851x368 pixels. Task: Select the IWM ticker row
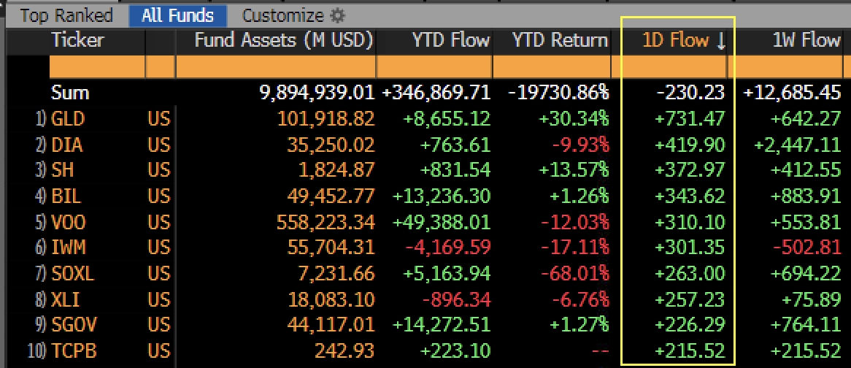coord(68,248)
